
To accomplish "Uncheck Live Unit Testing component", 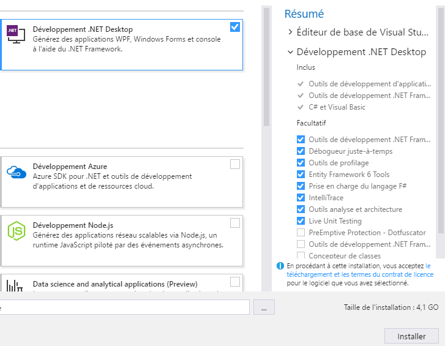I will pyautogui.click(x=301, y=221).
